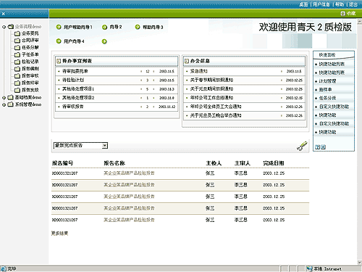Click the folder icon of 基础档案demo
Screen dimensions: 362x272
[10, 97]
